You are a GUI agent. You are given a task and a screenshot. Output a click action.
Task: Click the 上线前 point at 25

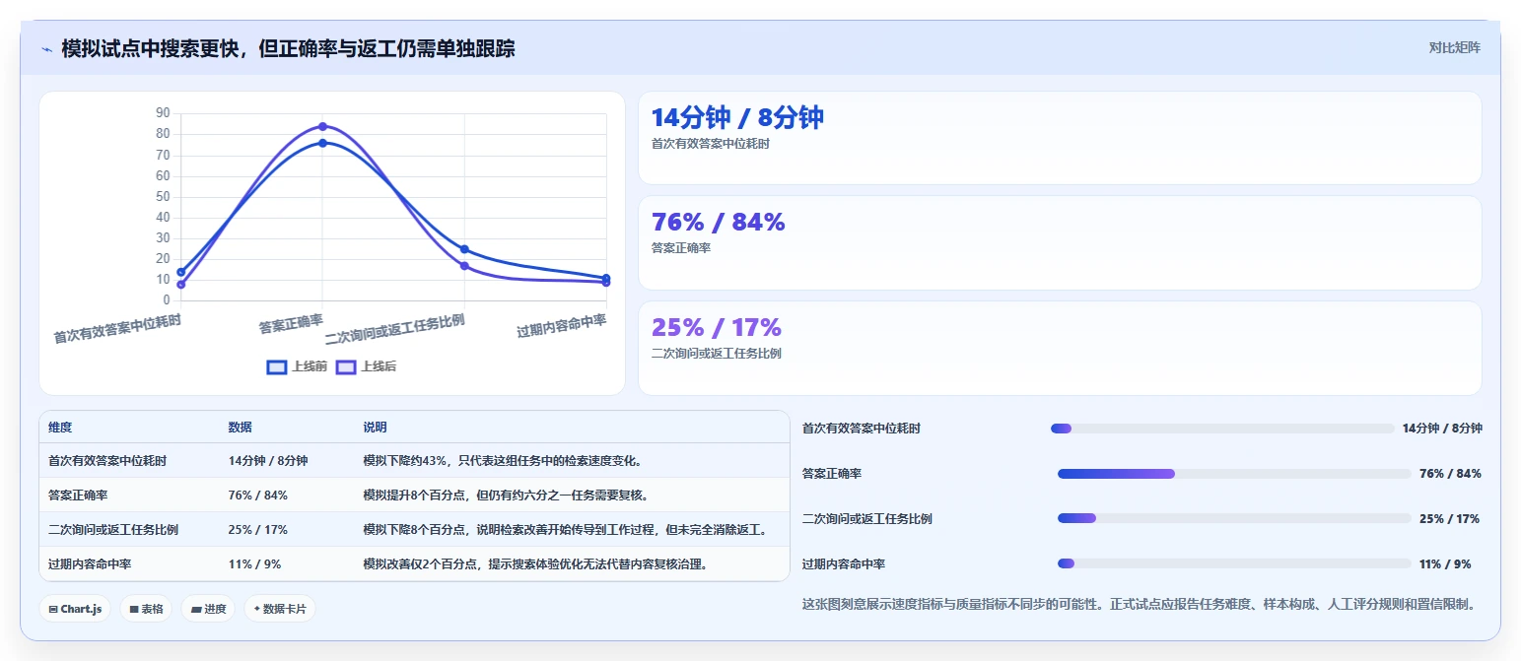(464, 249)
